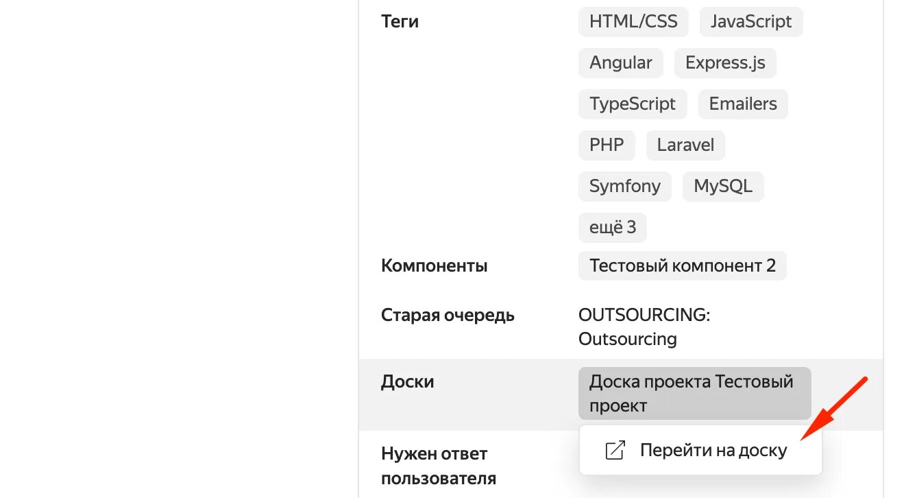Click the JavaScript tag
The height and width of the screenshot is (498, 917).
click(x=750, y=22)
